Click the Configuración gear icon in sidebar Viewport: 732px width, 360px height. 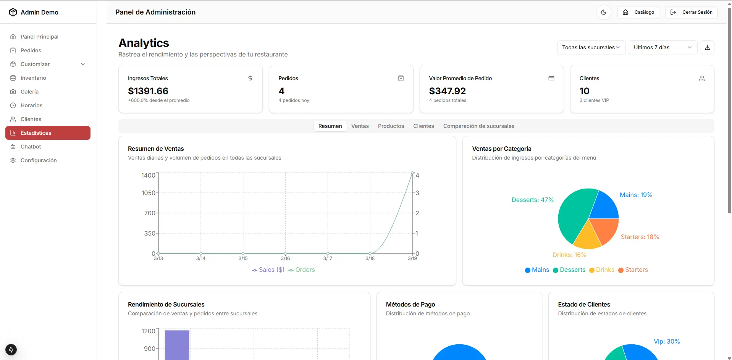tap(13, 160)
